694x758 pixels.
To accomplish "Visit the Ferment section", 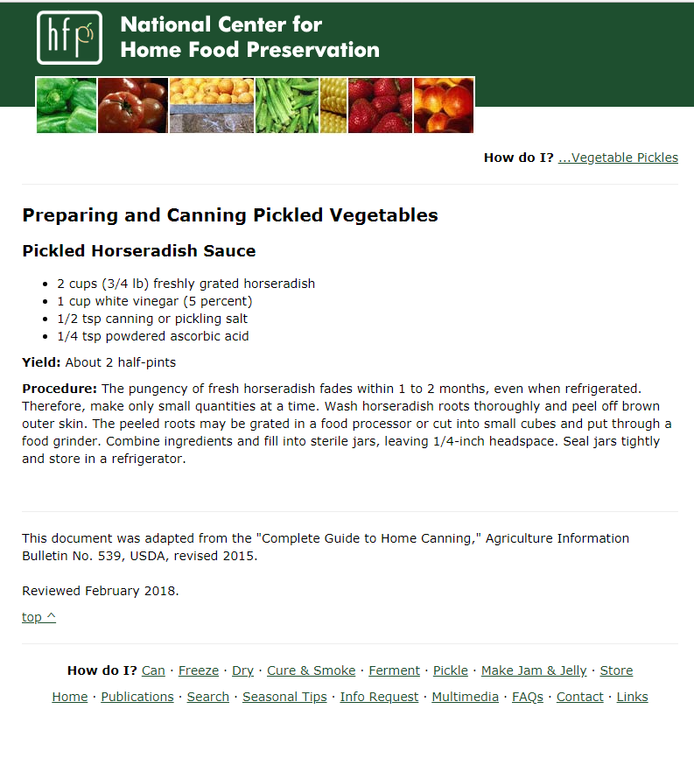I will click(394, 670).
